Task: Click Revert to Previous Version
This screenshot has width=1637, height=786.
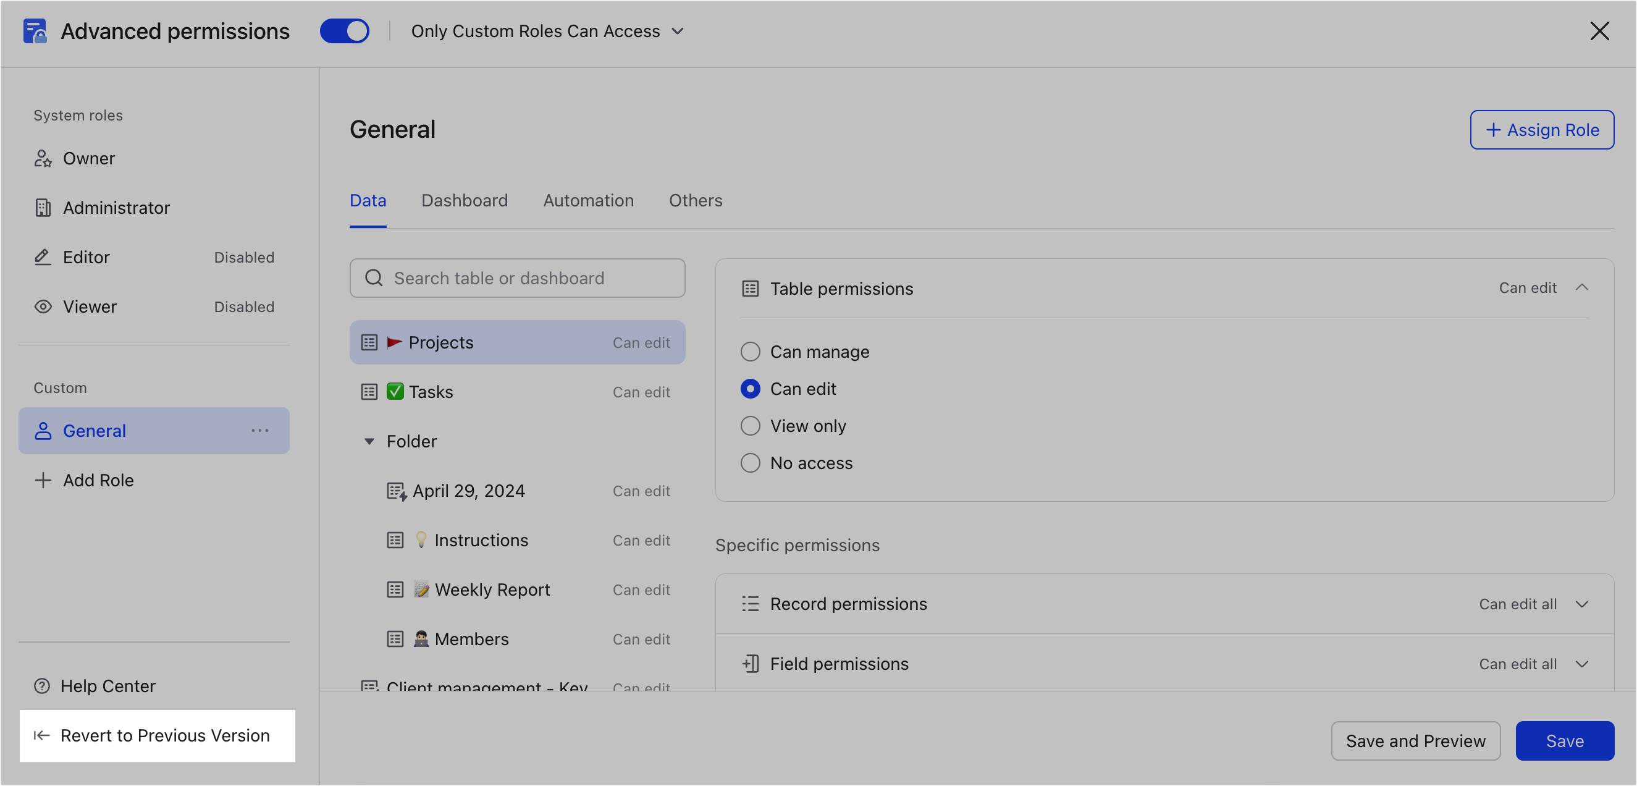Action: 157,735
